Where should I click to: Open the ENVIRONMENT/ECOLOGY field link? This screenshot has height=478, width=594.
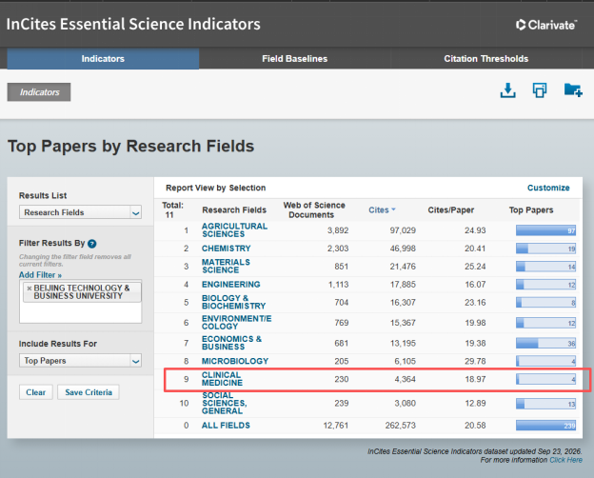tap(236, 323)
